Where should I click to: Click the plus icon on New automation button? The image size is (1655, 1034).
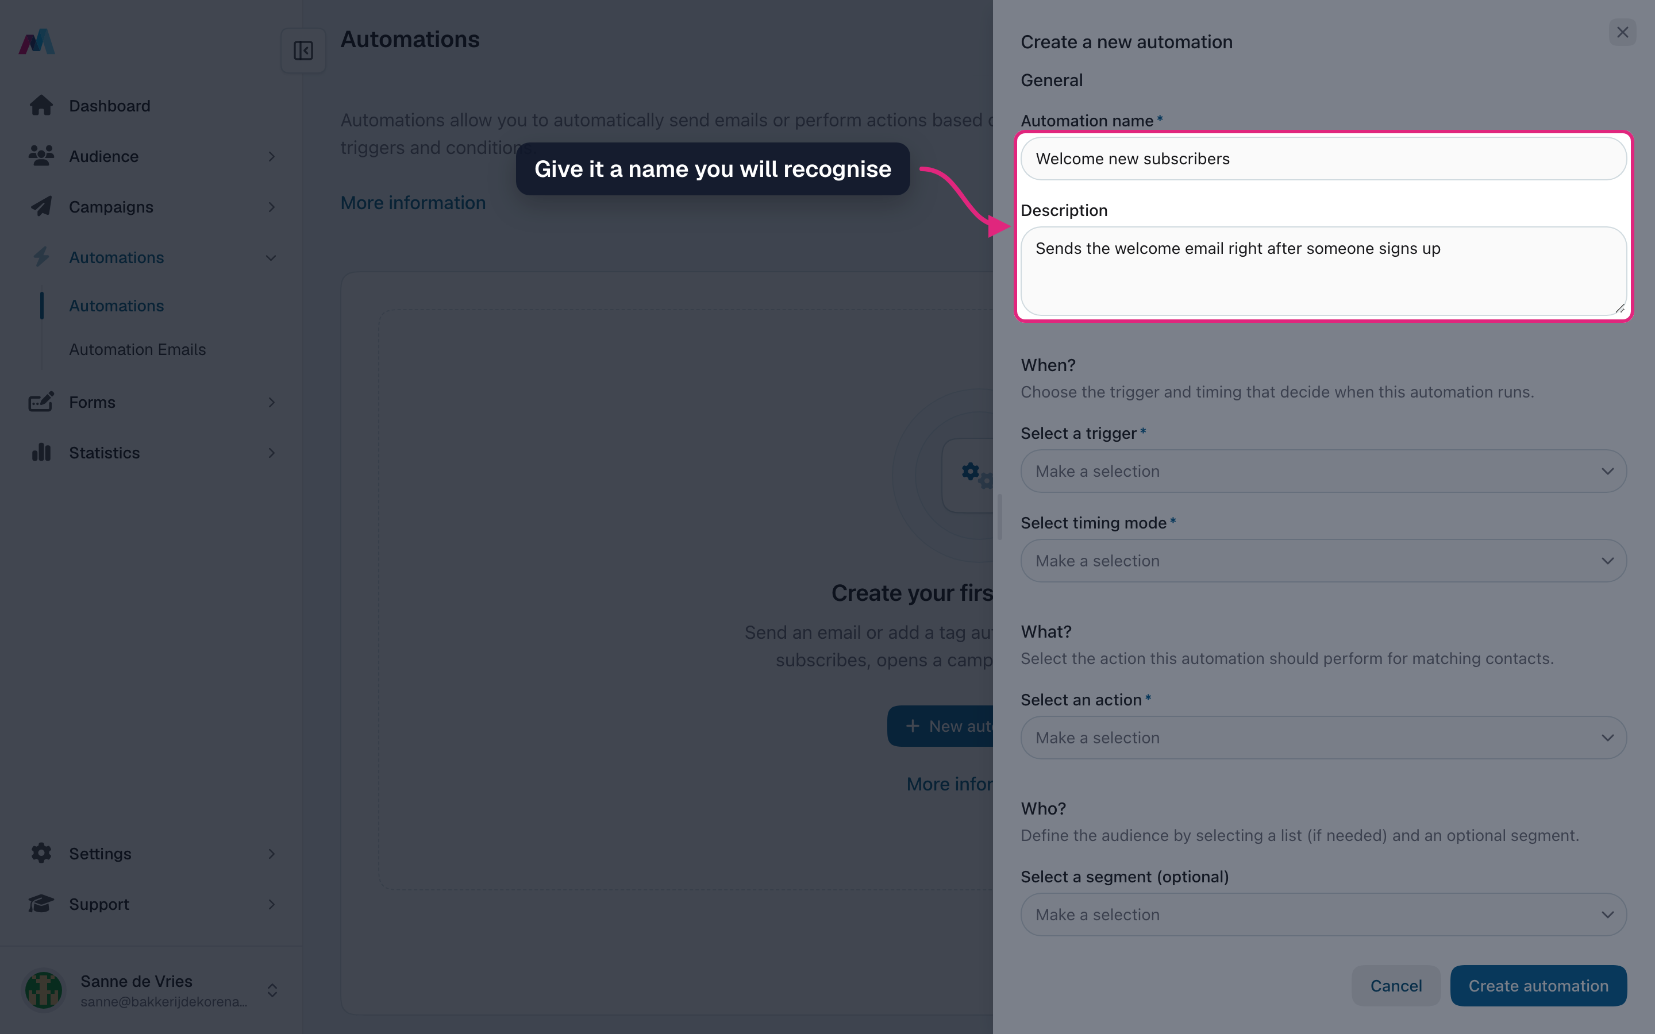913,726
